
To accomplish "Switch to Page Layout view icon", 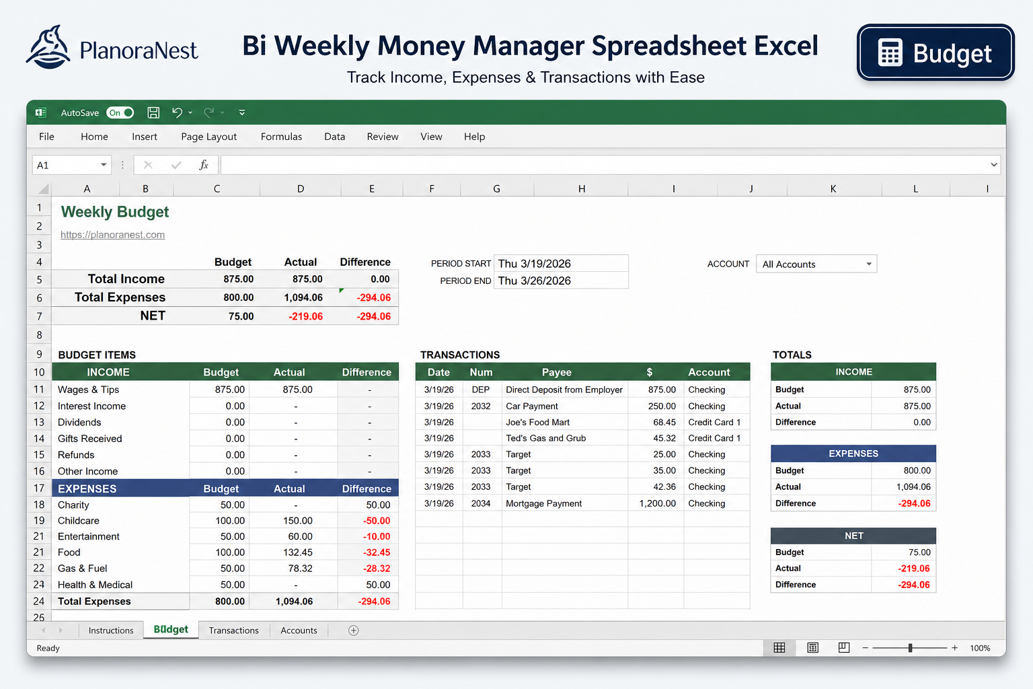I will click(x=812, y=647).
